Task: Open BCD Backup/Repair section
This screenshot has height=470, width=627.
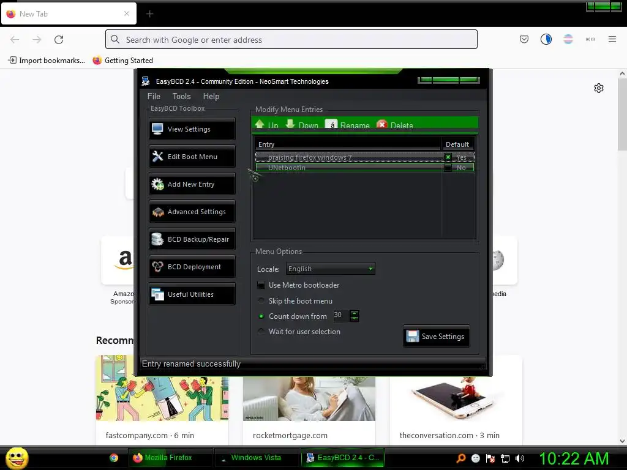Action: [x=192, y=239]
